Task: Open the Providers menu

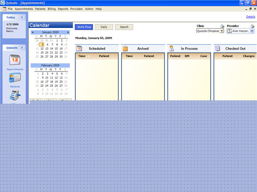Action: tap(76, 9)
